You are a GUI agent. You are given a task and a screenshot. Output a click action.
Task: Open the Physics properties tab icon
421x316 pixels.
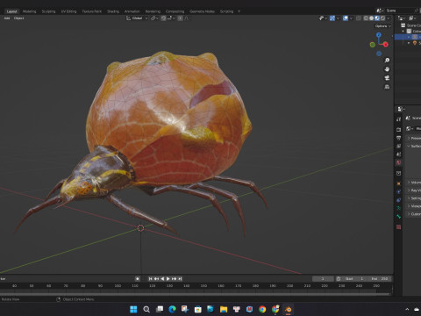coord(399,191)
